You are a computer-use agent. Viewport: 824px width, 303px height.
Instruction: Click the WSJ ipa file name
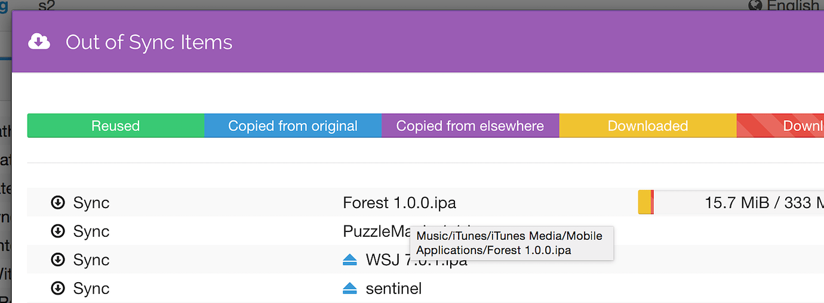[416, 260]
